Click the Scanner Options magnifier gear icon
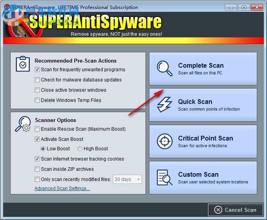 point(23,124)
